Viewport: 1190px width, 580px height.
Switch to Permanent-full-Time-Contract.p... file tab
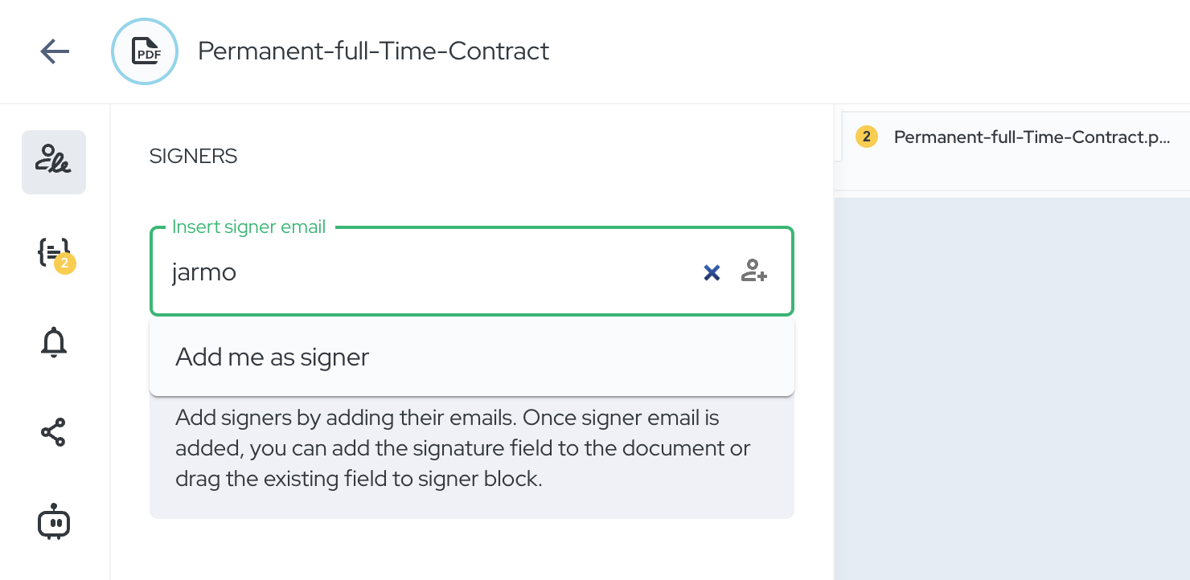(1032, 137)
